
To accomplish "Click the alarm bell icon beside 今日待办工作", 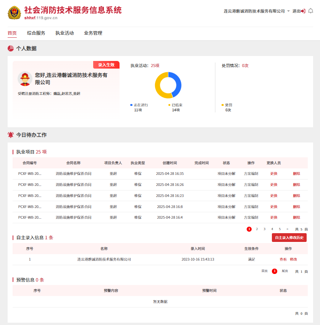I will click(x=11, y=135).
